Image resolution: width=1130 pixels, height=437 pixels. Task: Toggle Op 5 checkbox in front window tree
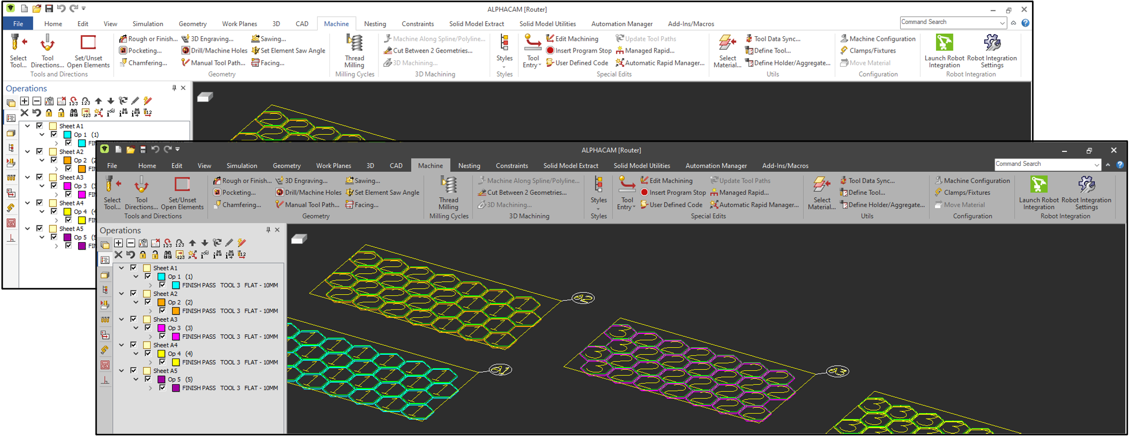148,379
